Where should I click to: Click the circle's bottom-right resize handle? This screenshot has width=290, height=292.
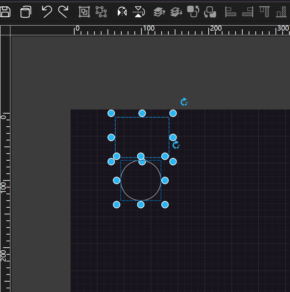pyautogui.click(x=165, y=205)
